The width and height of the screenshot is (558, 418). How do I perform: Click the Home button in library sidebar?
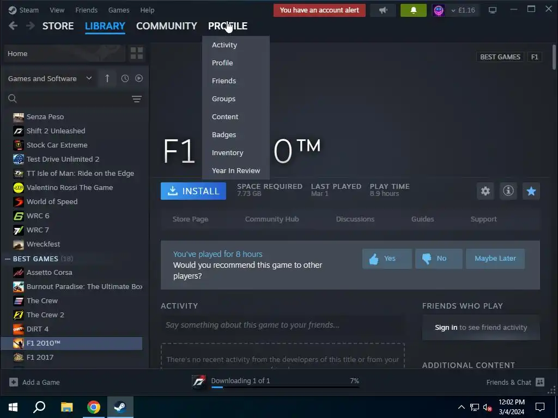(x=64, y=54)
